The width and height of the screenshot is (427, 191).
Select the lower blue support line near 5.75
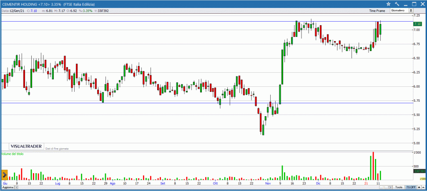pos(207,103)
